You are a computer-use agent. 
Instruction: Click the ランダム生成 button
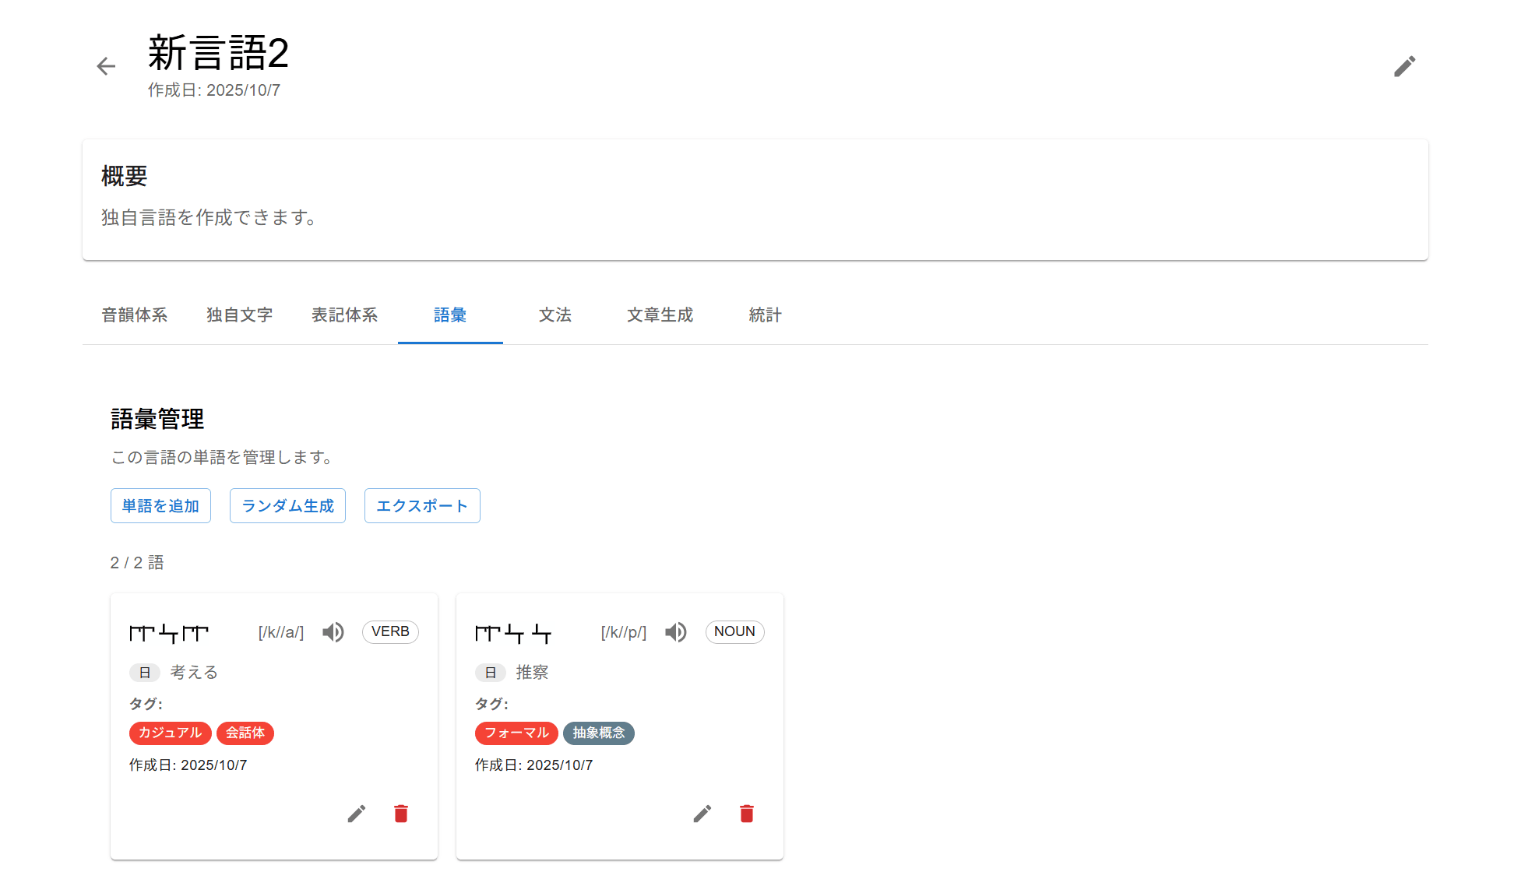tap(287, 506)
